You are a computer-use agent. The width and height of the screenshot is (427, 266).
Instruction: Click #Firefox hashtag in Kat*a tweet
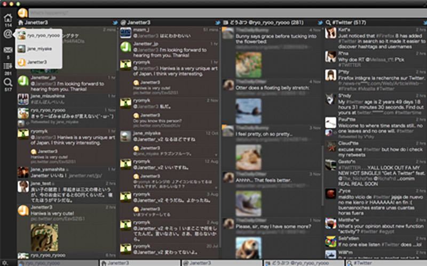click(x=385, y=36)
